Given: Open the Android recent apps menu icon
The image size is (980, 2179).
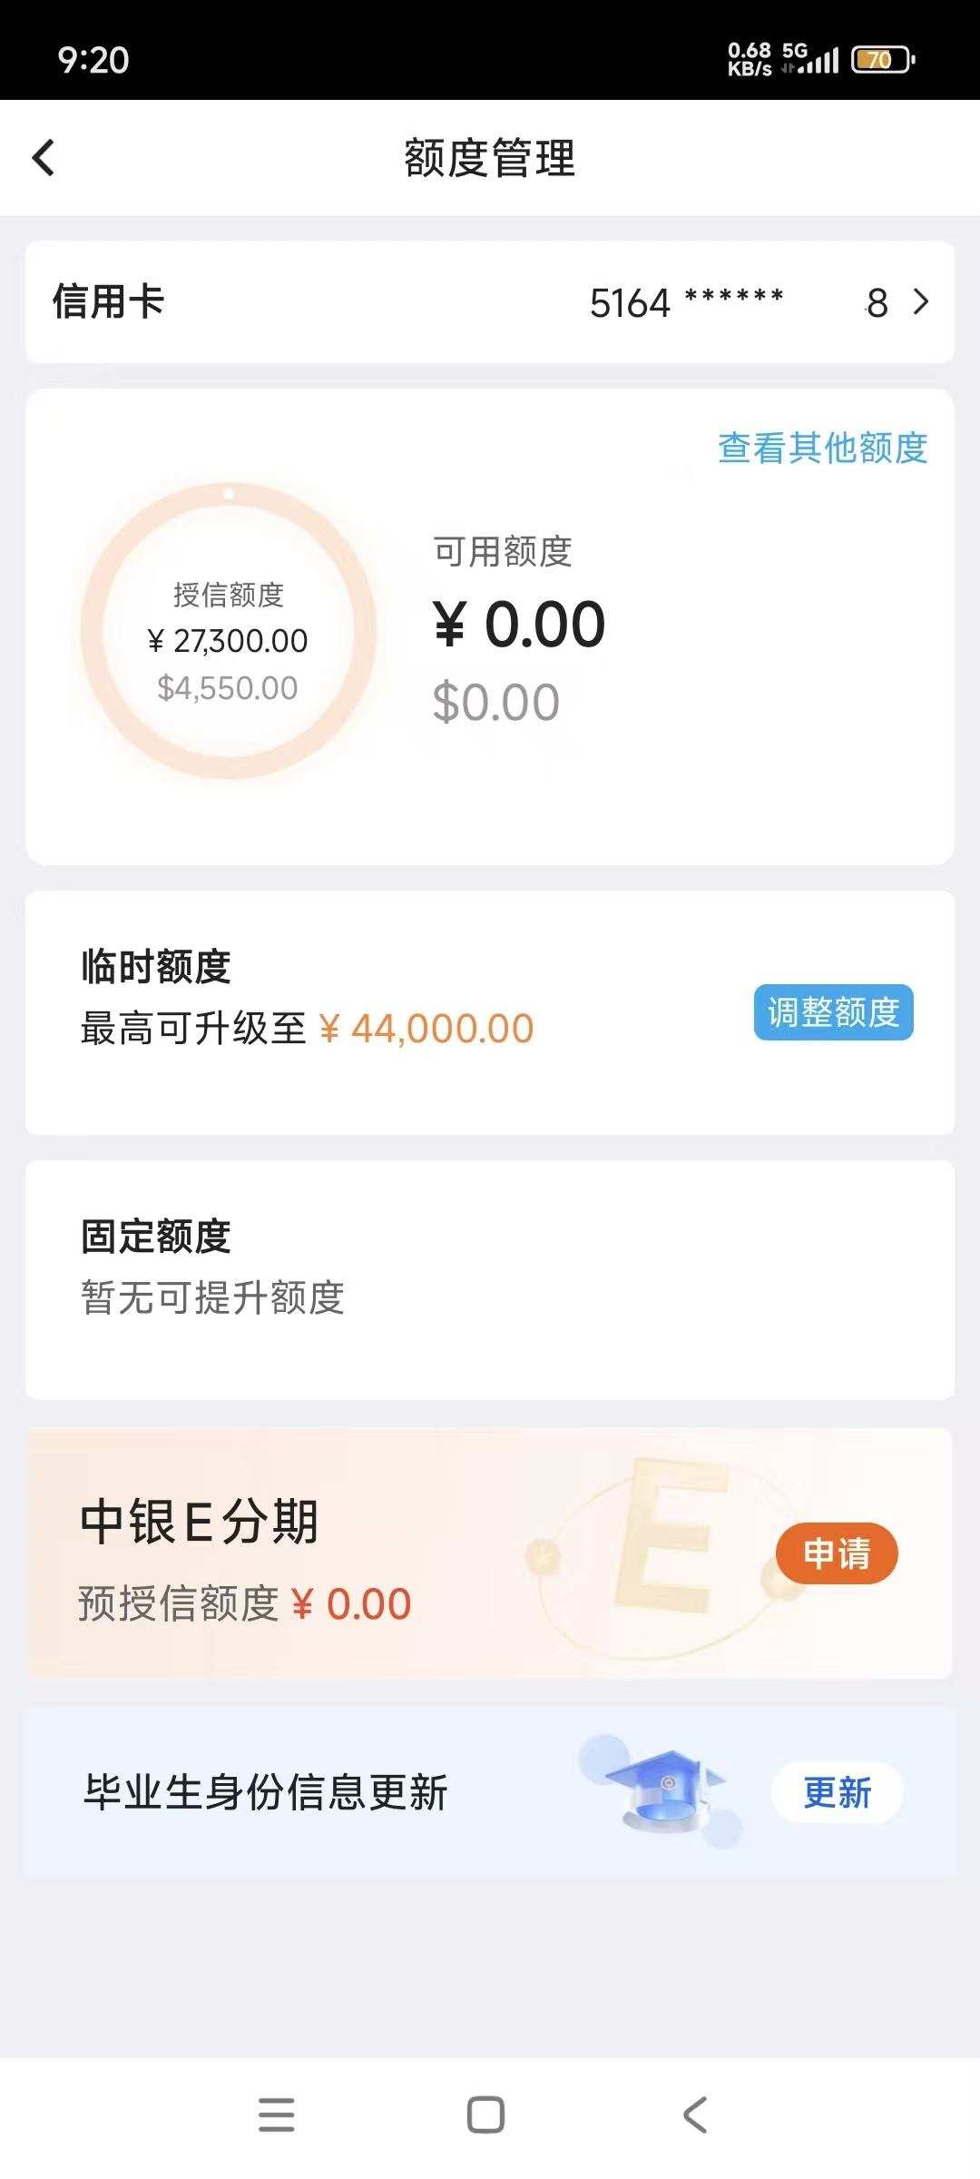Looking at the screenshot, I should pos(277,2115).
